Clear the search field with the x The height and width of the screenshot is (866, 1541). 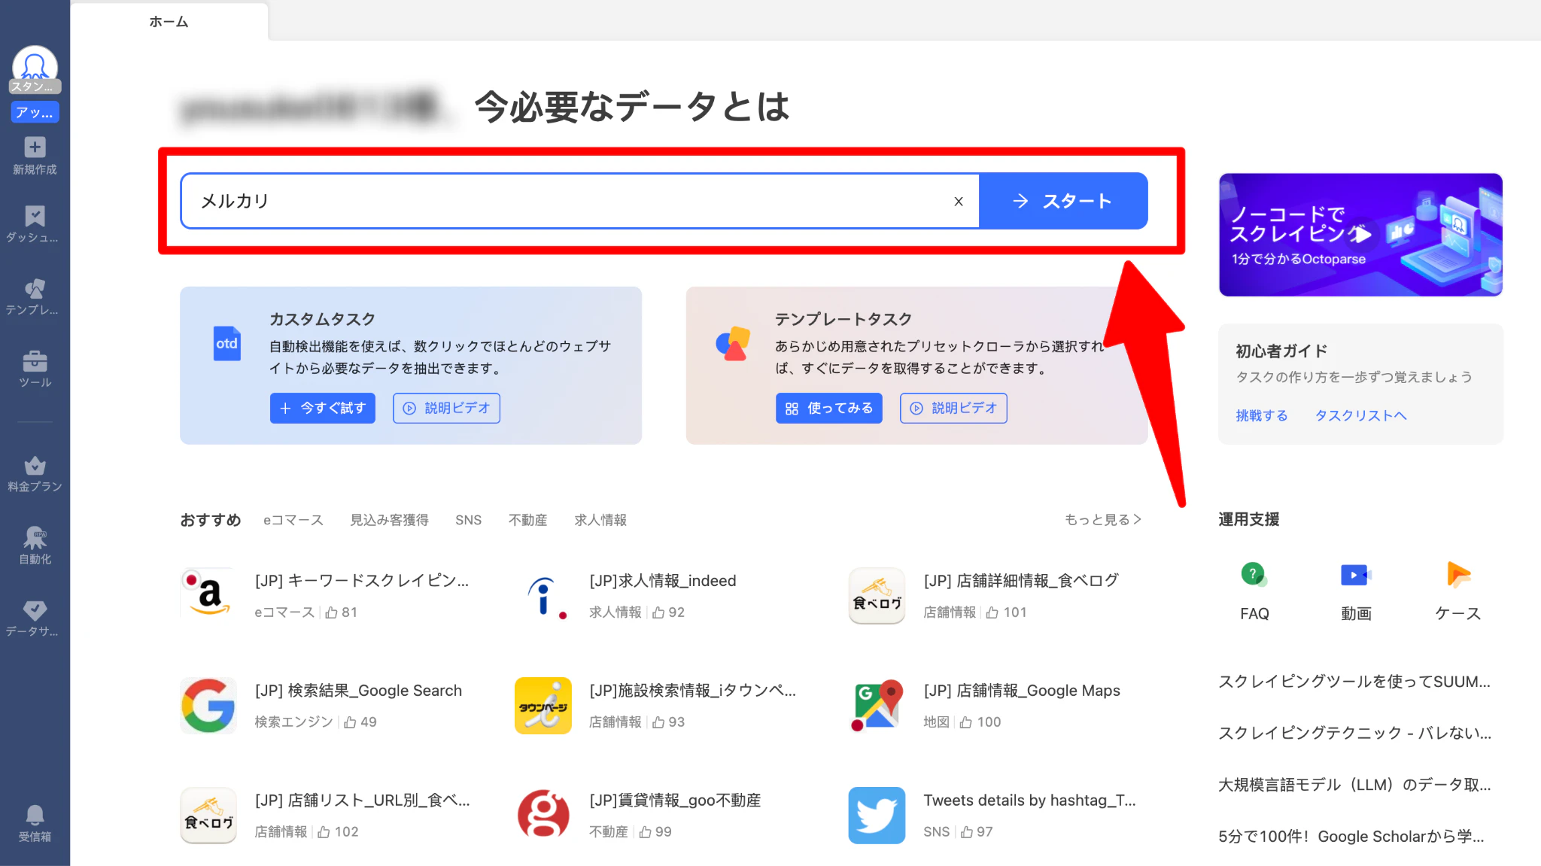[x=959, y=201]
